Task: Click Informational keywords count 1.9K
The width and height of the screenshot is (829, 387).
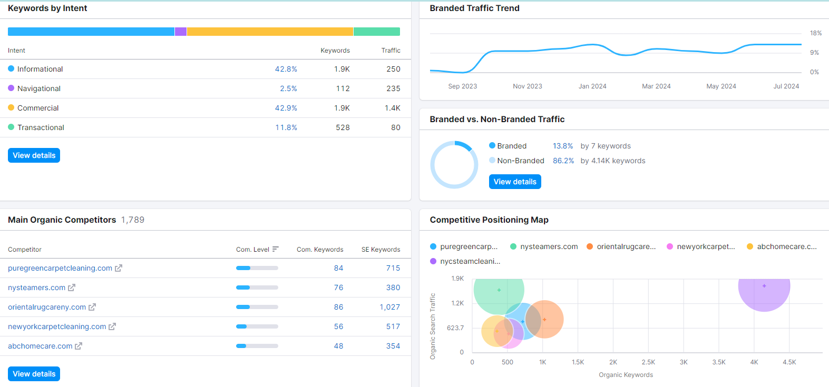Action: (342, 69)
